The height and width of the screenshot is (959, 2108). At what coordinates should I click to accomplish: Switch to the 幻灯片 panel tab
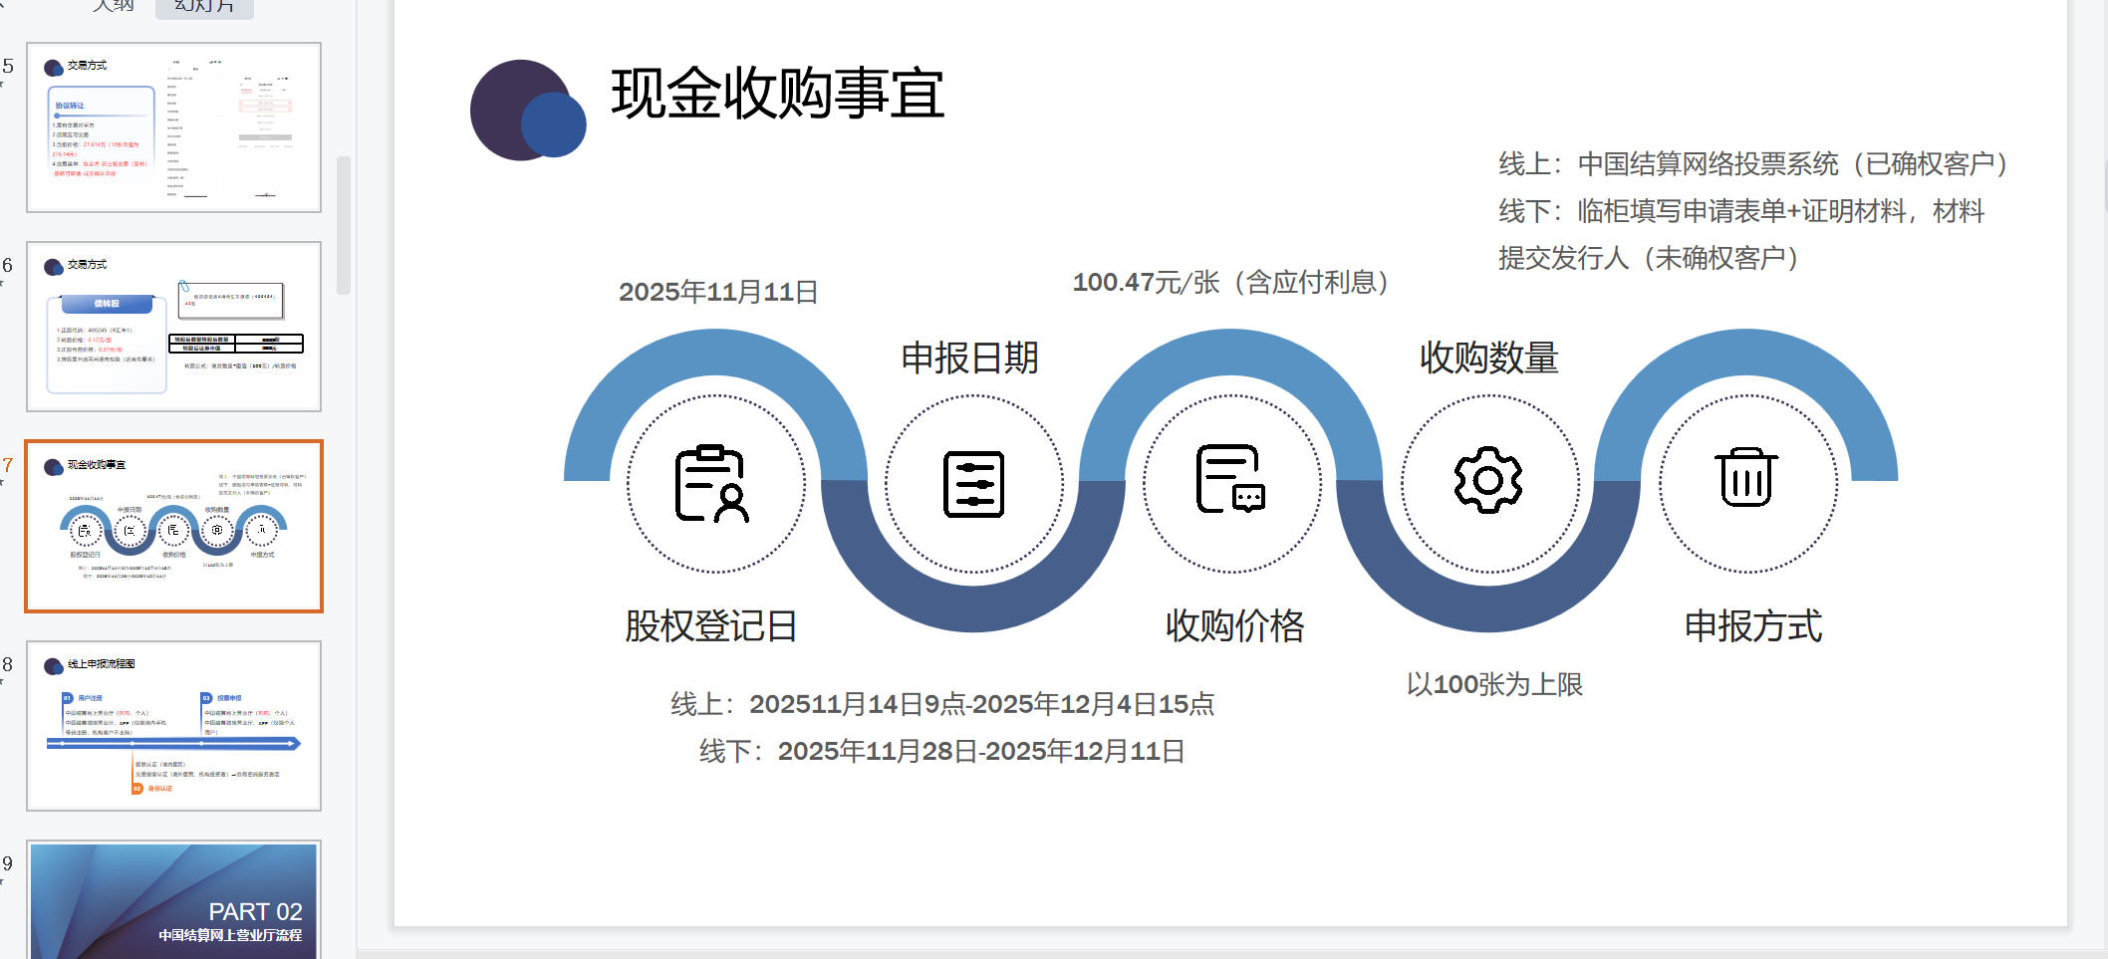pos(204,7)
